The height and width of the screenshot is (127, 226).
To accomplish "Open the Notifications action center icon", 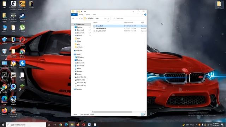I will coord(222,125).
